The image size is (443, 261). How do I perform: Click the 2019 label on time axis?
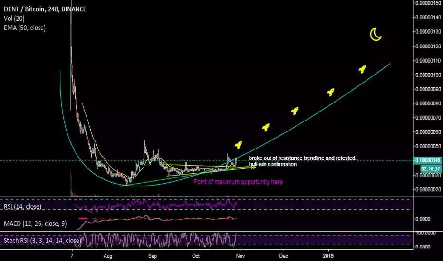tap(328, 256)
